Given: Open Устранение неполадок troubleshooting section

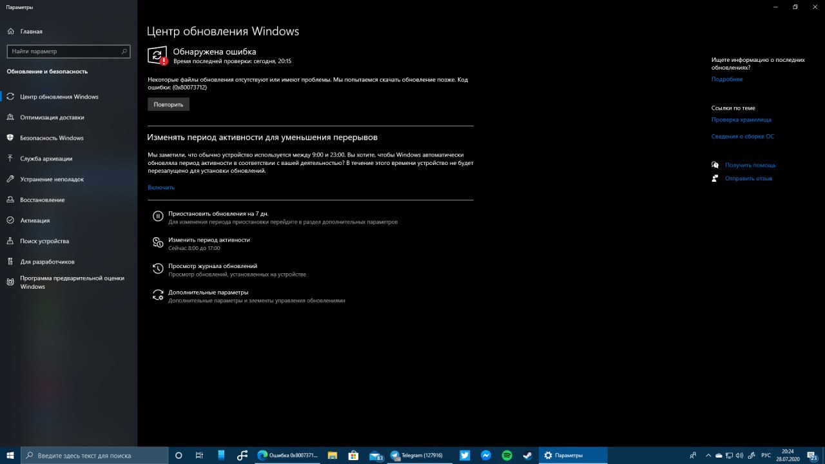Looking at the screenshot, I should (x=52, y=179).
